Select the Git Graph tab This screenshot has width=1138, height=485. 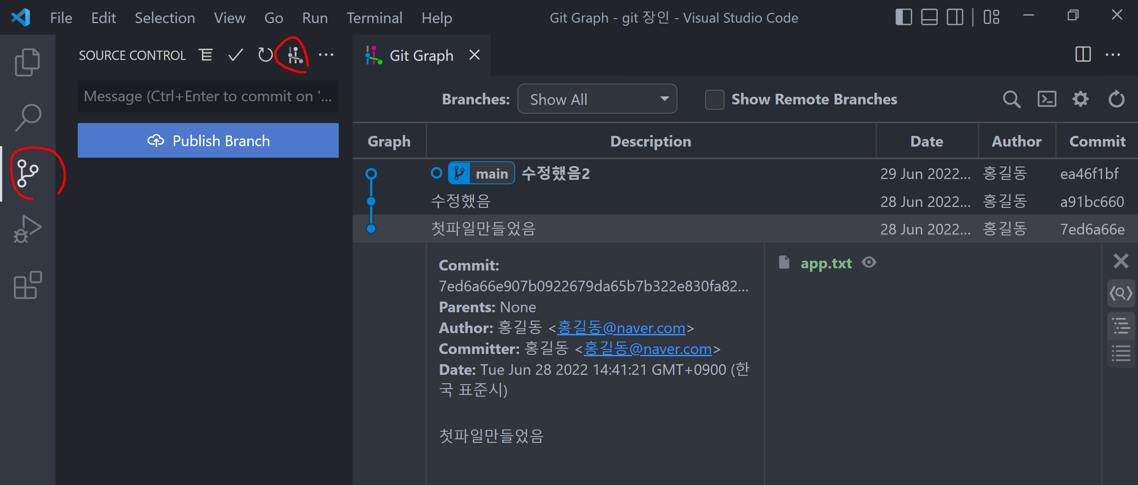pyautogui.click(x=421, y=56)
